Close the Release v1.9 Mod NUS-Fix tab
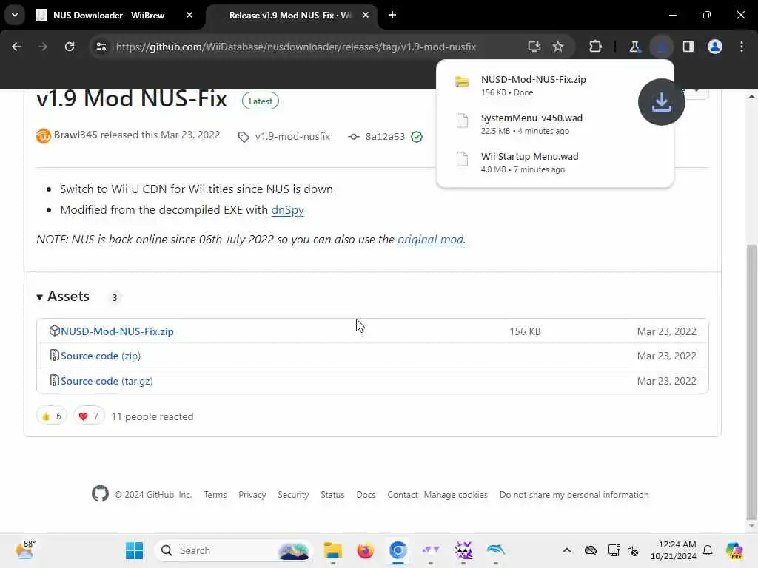This screenshot has width=758, height=568. [366, 15]
